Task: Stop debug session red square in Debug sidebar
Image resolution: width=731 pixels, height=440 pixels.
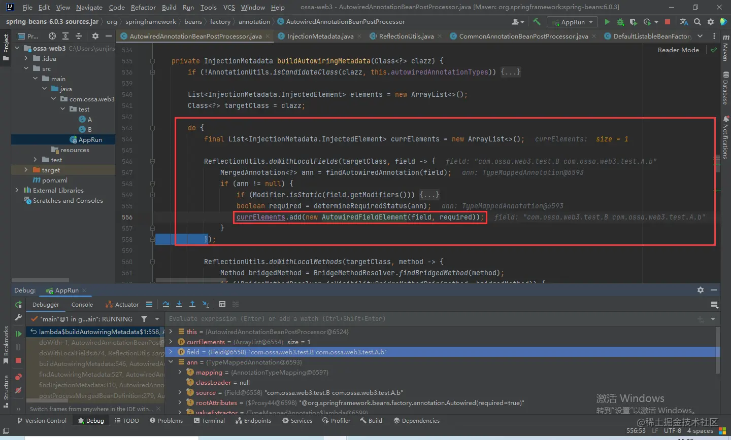Action: pos(18,360)
